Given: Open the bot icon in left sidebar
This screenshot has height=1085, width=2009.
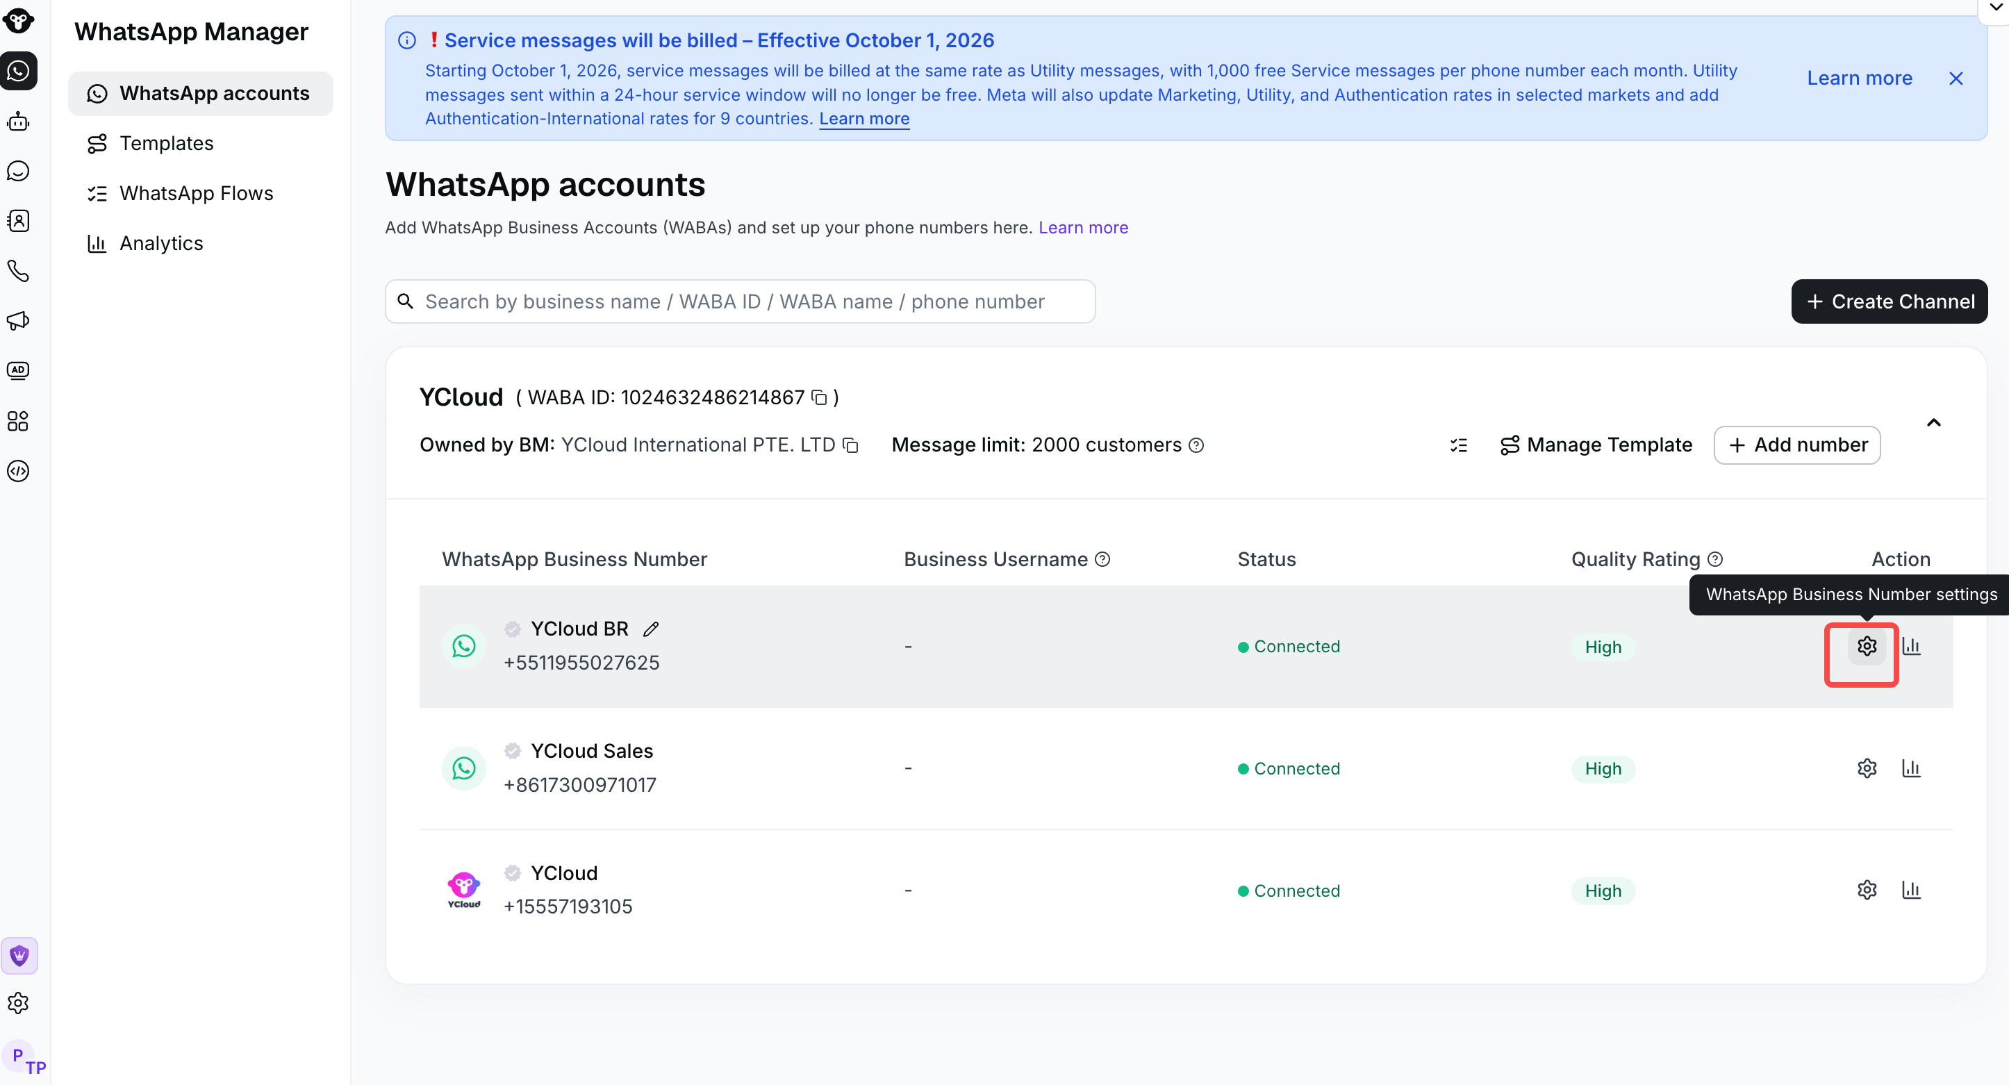Looking at the screenshot, I should pyautogui.click(x=18, y=122).
